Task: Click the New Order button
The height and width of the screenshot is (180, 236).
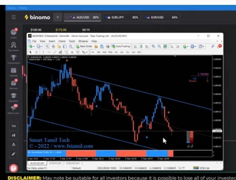Action: (x=84, y=46)
